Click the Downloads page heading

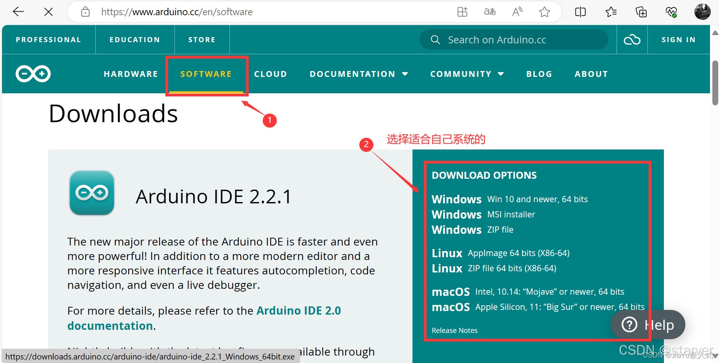(113, 114)
